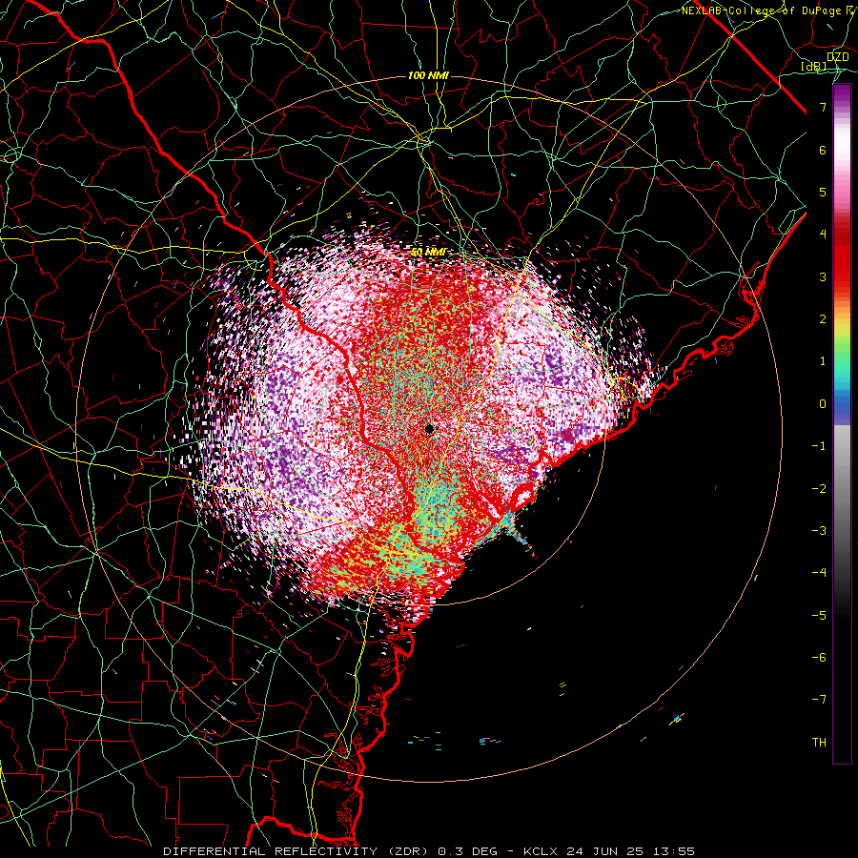This screenshot has width=858, height=858.
Task: Click the 50 NMI range ring label
Action: click(428, 252)
